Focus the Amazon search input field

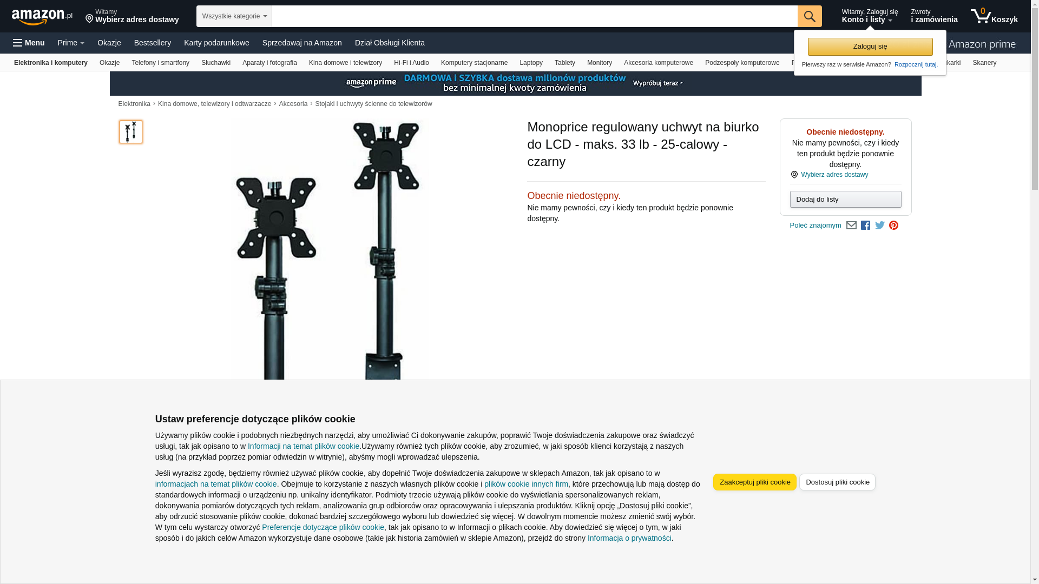point(535,16)
